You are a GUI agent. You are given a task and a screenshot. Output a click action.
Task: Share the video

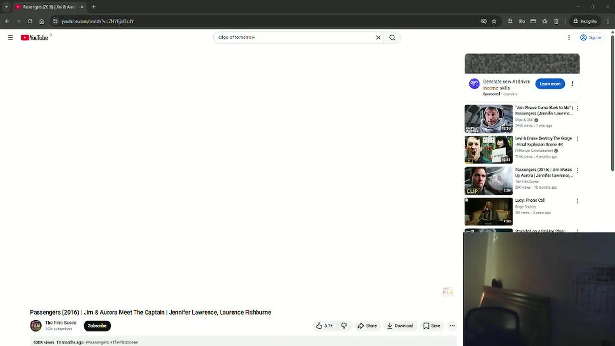coord(367,326)
